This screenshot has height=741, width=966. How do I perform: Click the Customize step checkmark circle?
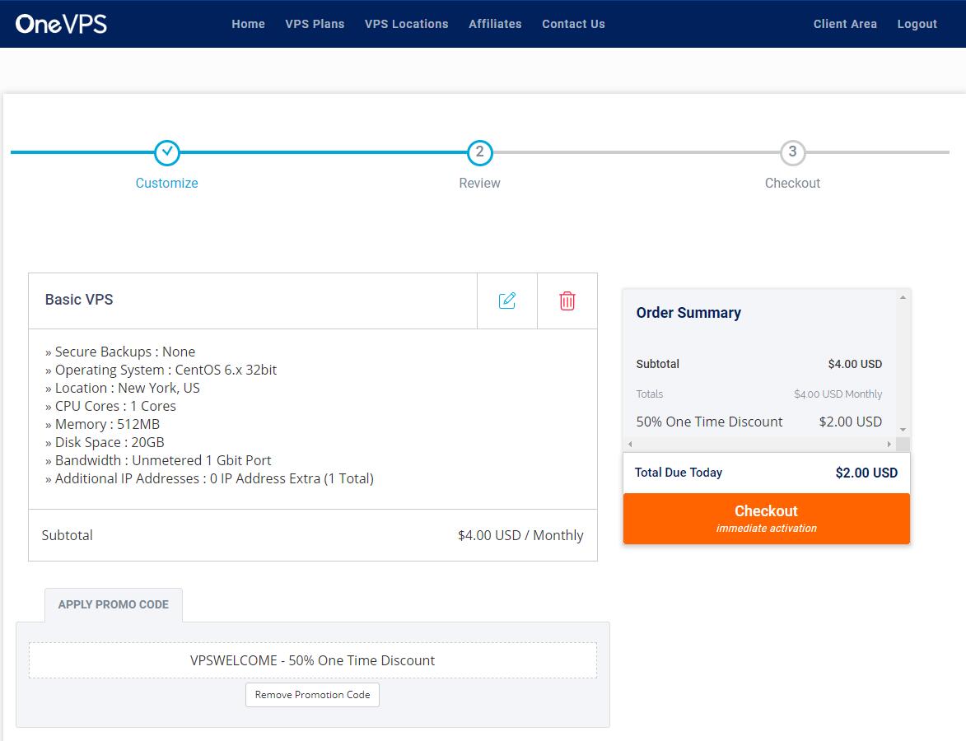pos(167,152)
